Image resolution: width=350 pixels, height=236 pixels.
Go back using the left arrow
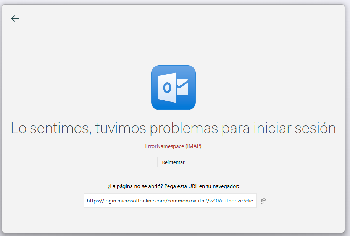tap(15, 18)
